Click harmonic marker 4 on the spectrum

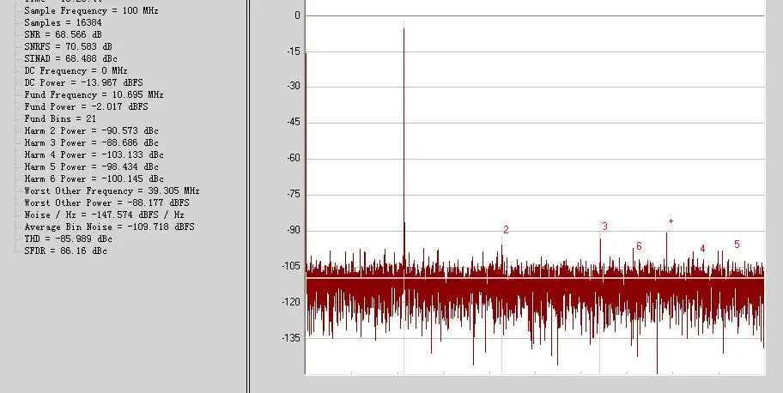(702, 248)
